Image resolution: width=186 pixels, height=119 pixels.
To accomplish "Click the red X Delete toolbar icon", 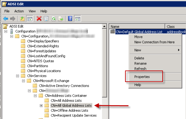I will pyautogui.click(x=39, y=19).
